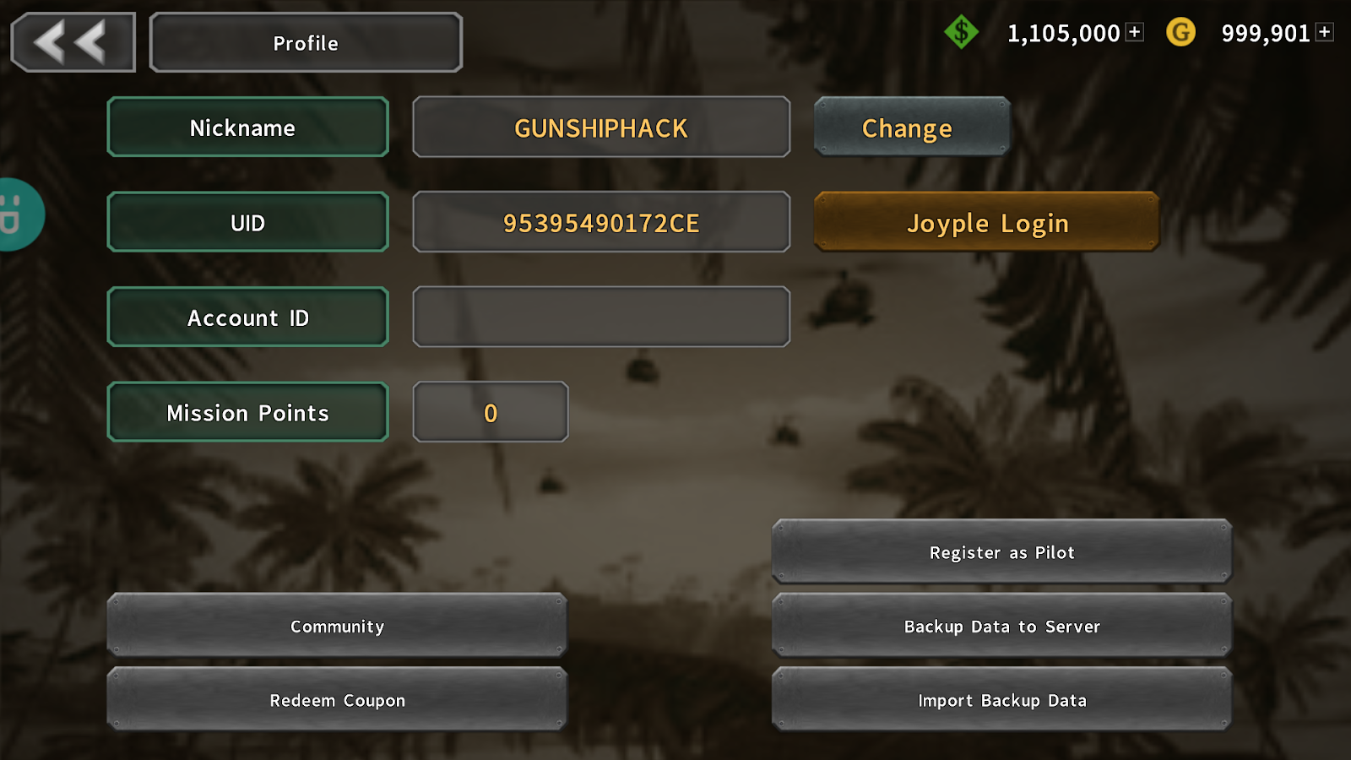Open the Community page

click(x=337, y=626)
